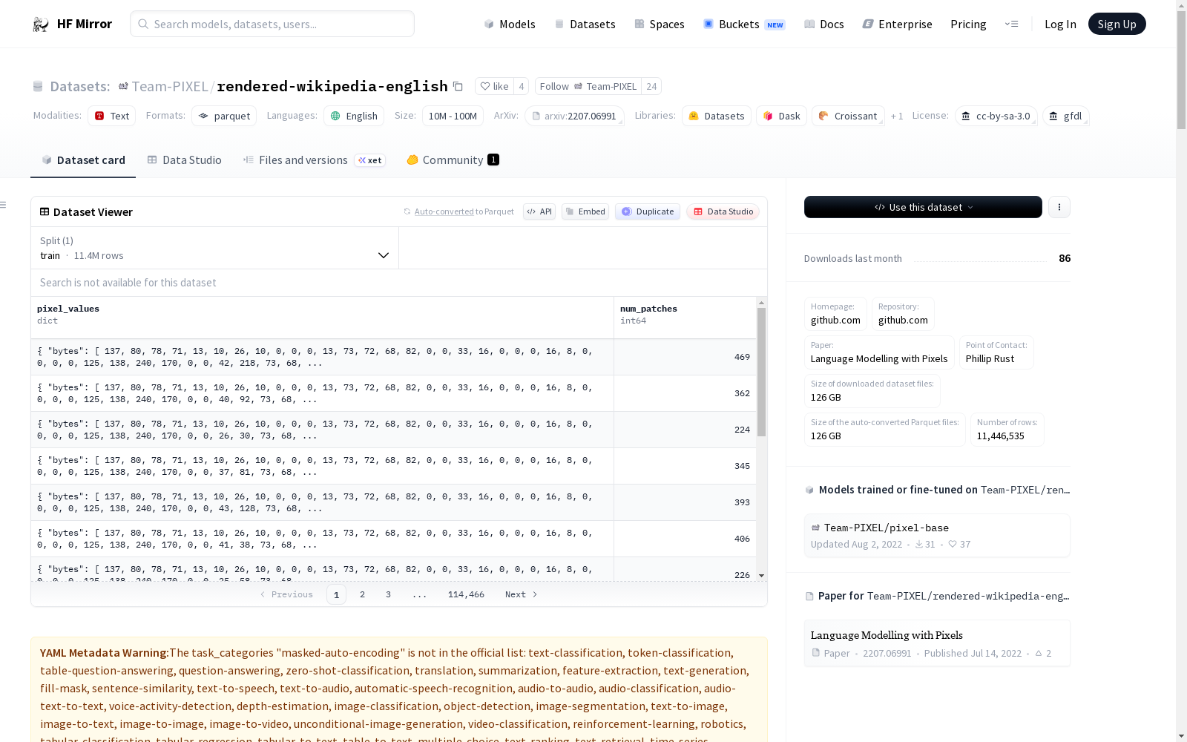The width and height of the screenshot is (1187, 742).
Task: Open the Files and versions tab
Action: (314, 160)
